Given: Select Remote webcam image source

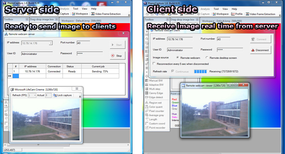Looking at the screenshot, I should click(x=178, y=57).
